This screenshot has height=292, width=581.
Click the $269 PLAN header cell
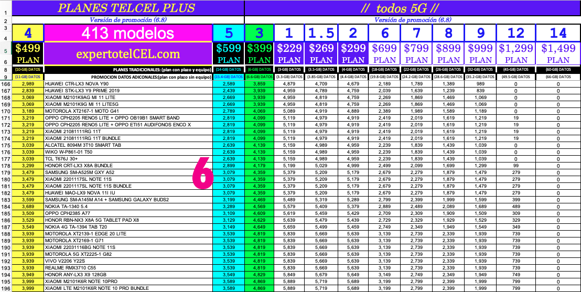click(x=321, y=54)
